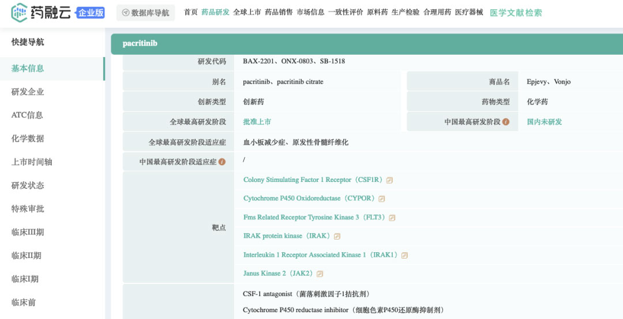Open external link icon beside CYPOR target
Viewport: 623px width, 319px height.
point(382,199)
